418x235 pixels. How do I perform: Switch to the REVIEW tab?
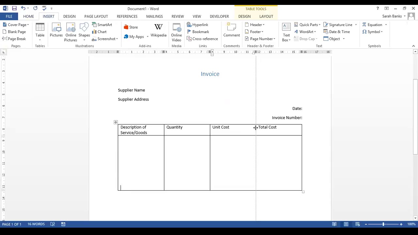[x=178, y=16]
